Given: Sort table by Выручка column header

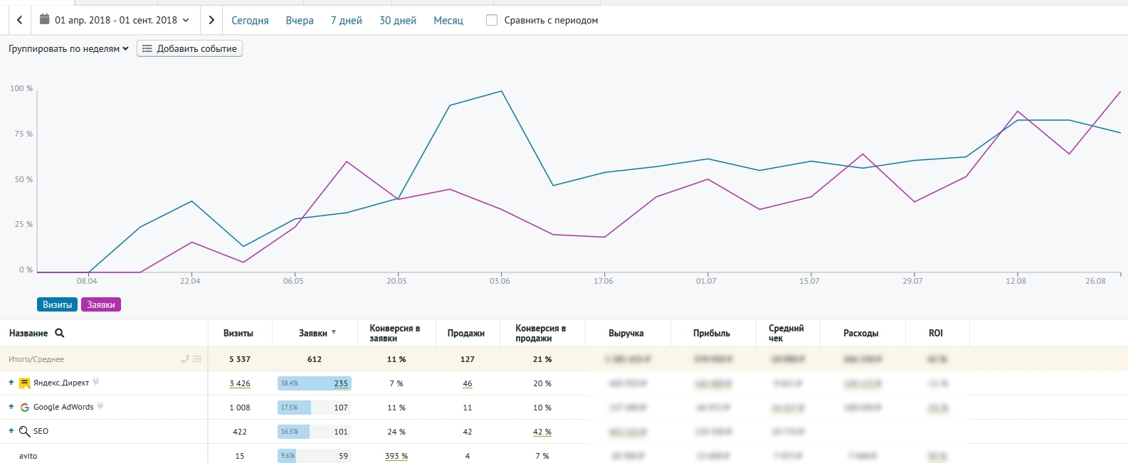Looking at the screenshot, I should tap(626, 333).
